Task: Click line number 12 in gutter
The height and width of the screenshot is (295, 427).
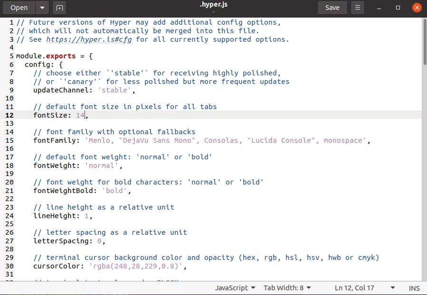Action: (x=9, y=115)
